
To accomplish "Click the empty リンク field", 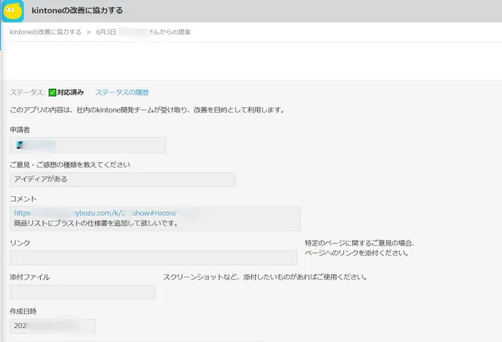I will tap(153, 258).
